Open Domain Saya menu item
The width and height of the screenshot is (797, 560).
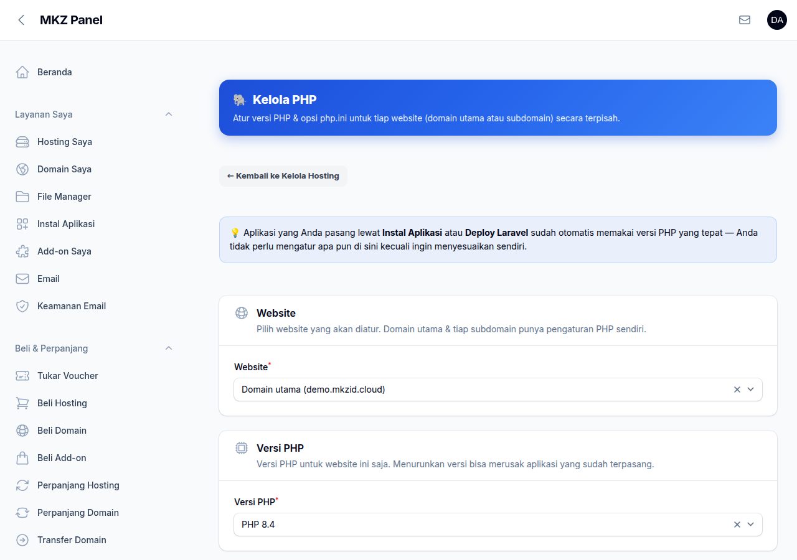[95, 169]
